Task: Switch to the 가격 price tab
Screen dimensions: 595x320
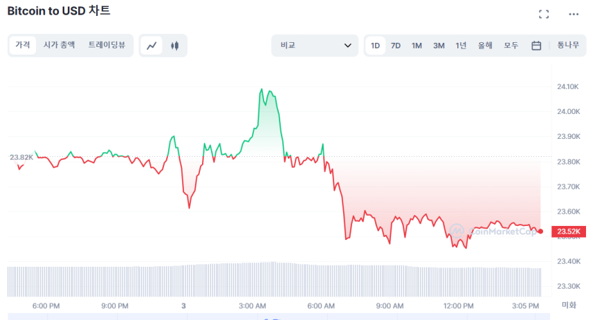Action: [x=23, y=45]
